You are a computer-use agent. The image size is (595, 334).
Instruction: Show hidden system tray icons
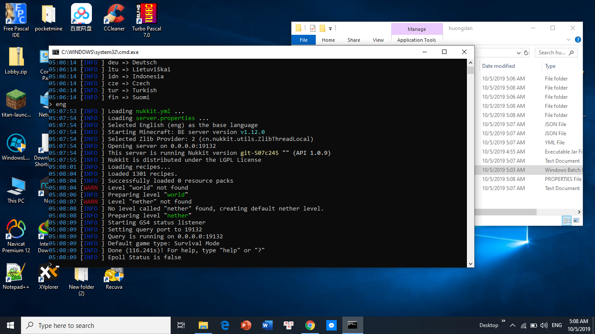[513, 325]
